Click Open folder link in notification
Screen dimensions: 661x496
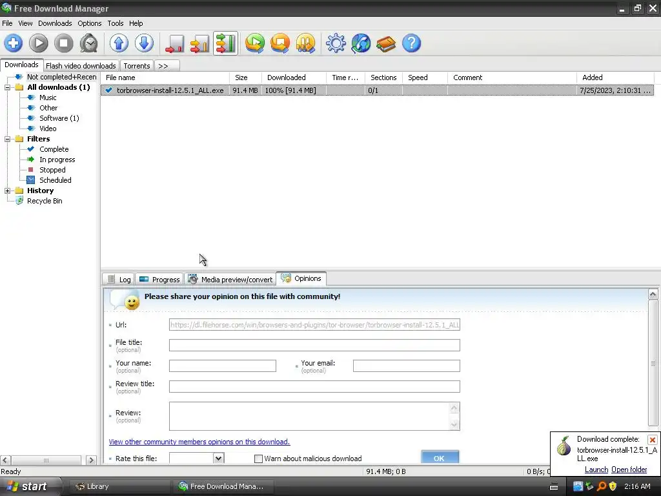pos(629,470)
